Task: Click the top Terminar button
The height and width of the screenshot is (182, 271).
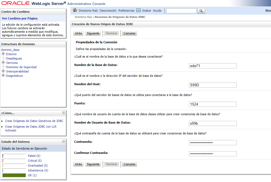Action: pyautogui.click(x=111, y=33)
